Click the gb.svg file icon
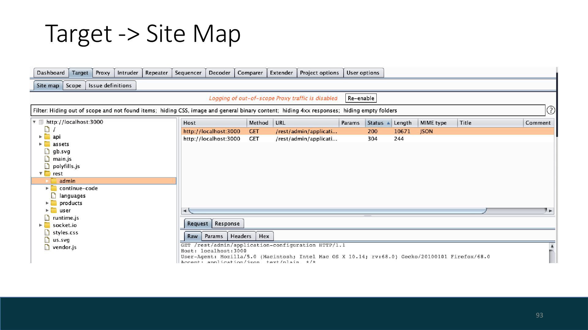Image resolution: width=588 pixels, height=330 pixels. click(x=47, y=151)
